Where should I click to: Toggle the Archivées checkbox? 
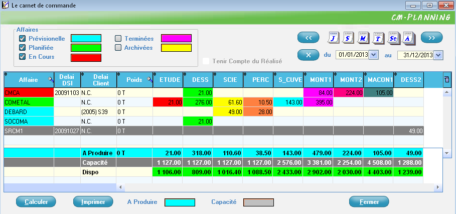(118, 48)
